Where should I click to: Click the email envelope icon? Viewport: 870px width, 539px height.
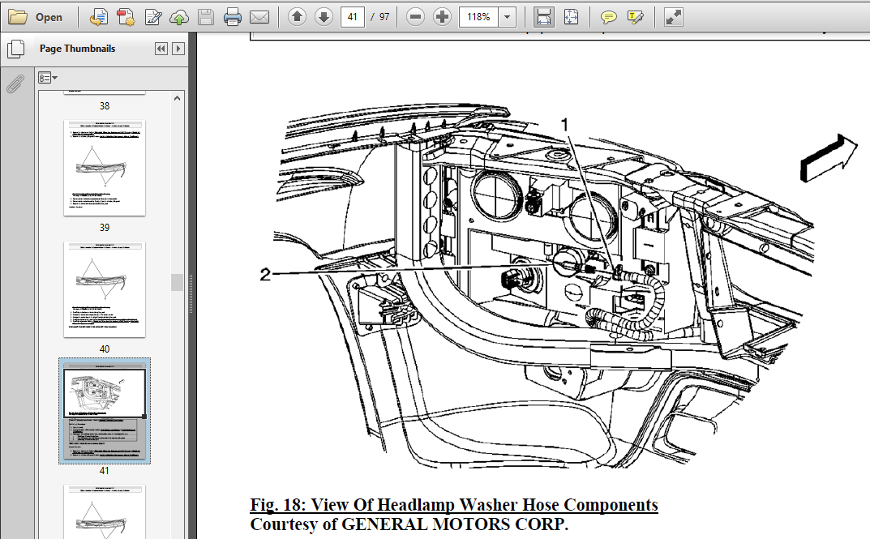tap(259, 17)
